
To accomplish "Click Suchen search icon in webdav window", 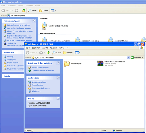I will pyautogui.click(x=57, y=53).
